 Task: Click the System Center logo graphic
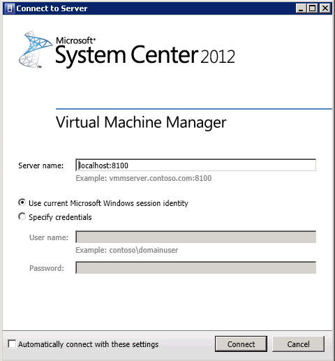[36, 50]
